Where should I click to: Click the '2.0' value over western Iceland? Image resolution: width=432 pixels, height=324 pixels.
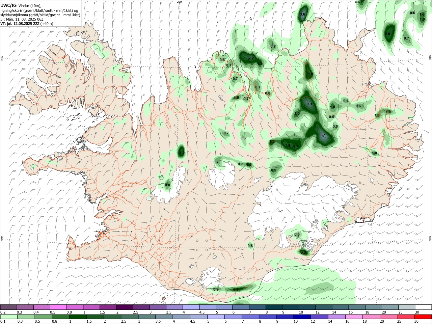[x=182, y=153]
